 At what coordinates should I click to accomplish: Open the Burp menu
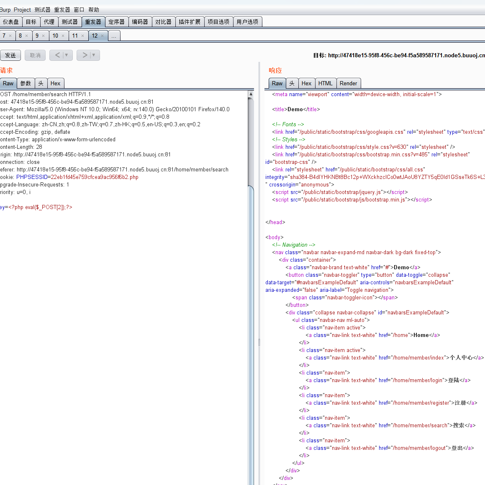click(x=5, y=10)
